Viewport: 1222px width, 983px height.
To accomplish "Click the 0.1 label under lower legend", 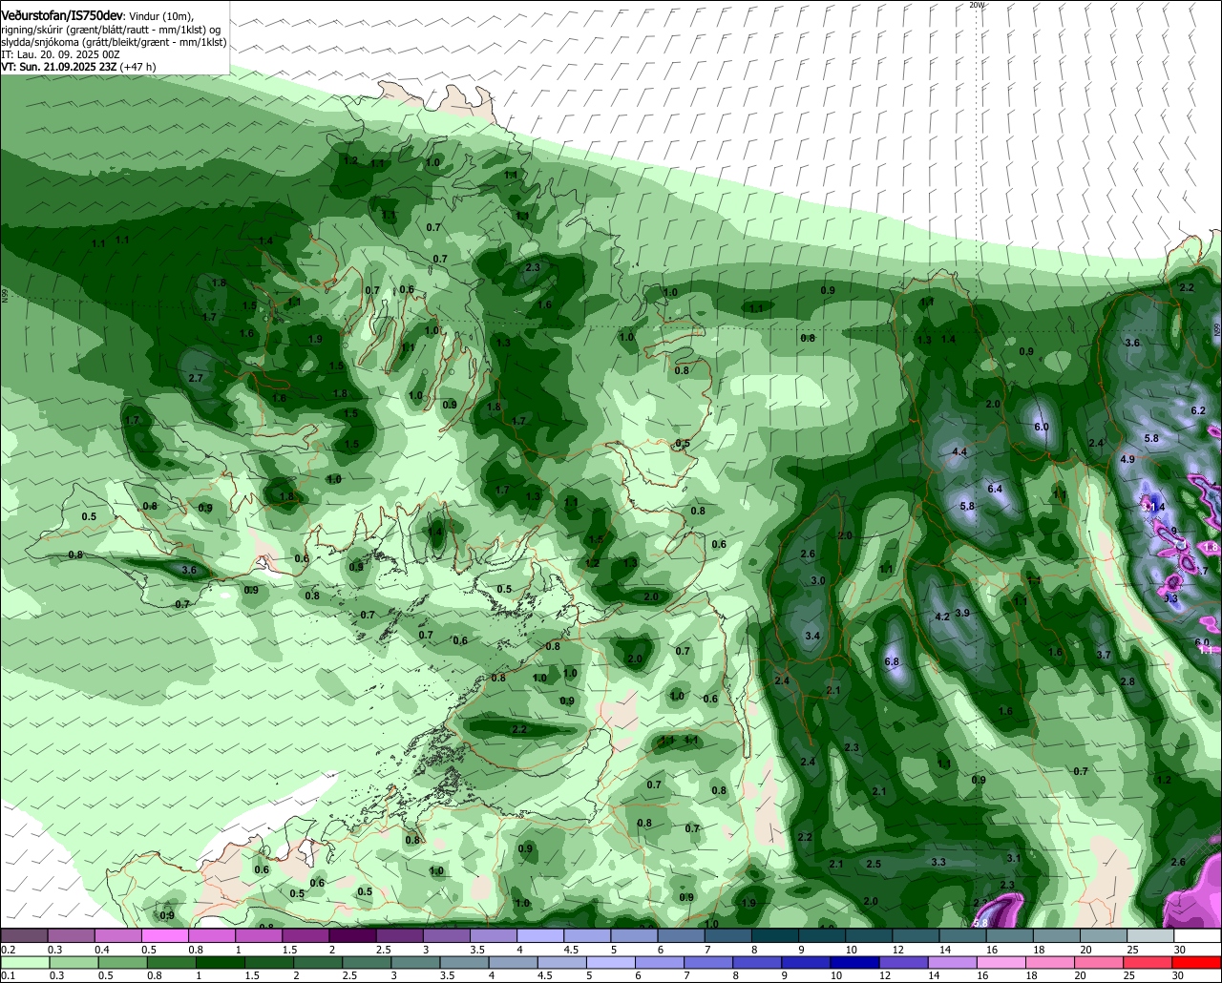I will click(8, 976).
